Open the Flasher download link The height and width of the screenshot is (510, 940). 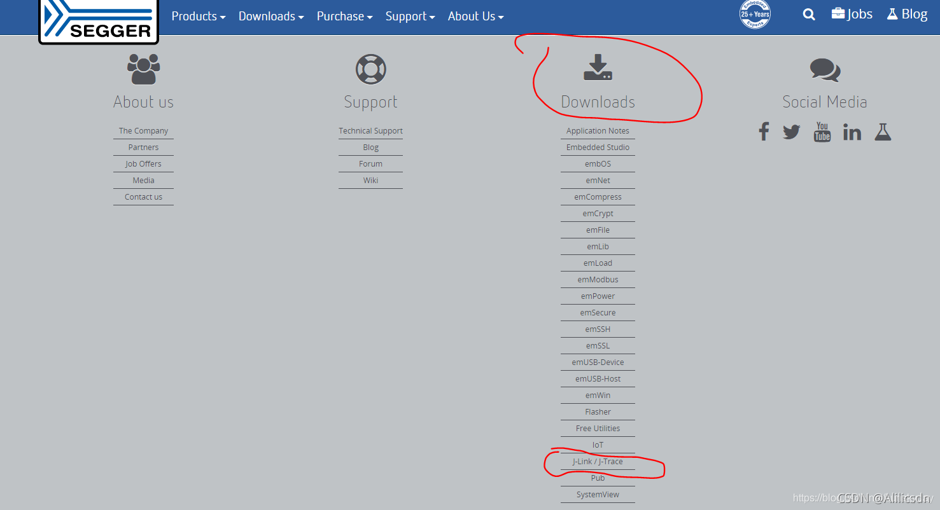click(x=598, y=412)
